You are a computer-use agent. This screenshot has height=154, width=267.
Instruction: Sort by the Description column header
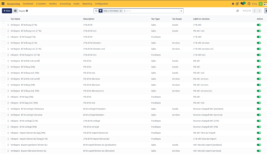89,19
